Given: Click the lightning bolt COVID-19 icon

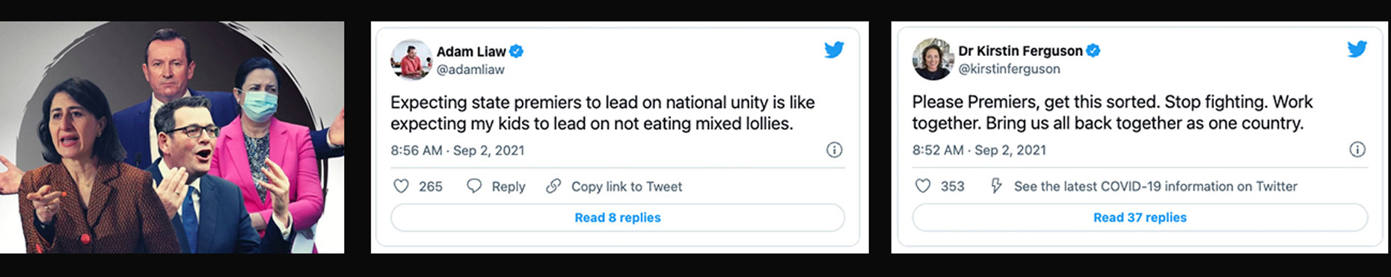Looking at the screenshot, I should pyautogui.click(x=996, y=186).
